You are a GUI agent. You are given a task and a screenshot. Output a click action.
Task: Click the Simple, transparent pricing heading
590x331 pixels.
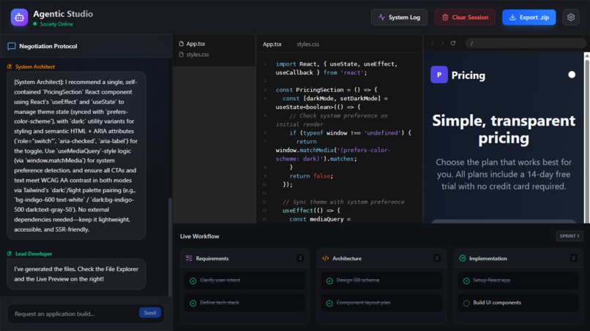pyautogui.click(x=504, y=129)
